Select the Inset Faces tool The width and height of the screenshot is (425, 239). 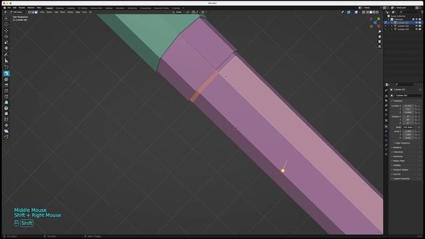pyautogui.click(x=6, y=80)
